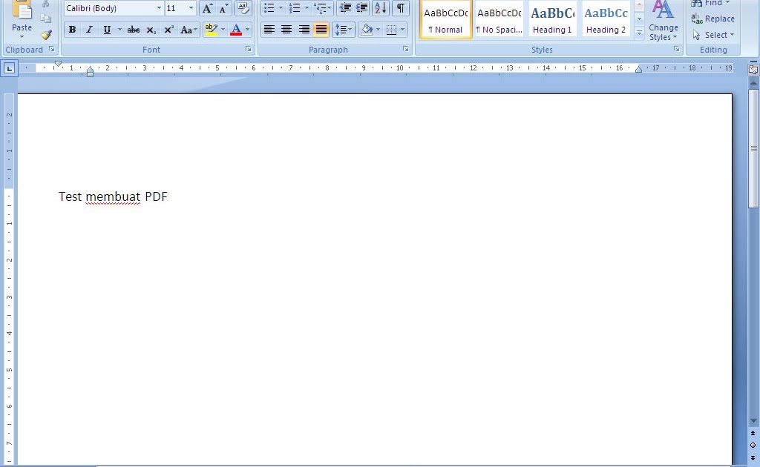Open Shading color dropdown arrow
This screenshot has height=467, width=760.
(x=378, y=30)
